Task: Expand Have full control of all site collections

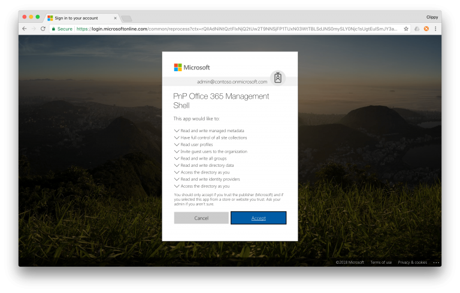Action: [x=177, y=138]
